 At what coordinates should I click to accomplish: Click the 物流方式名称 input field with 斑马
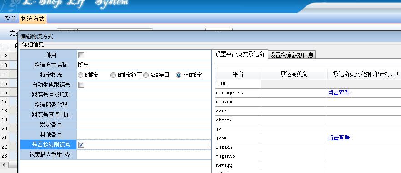click(144, 65)
